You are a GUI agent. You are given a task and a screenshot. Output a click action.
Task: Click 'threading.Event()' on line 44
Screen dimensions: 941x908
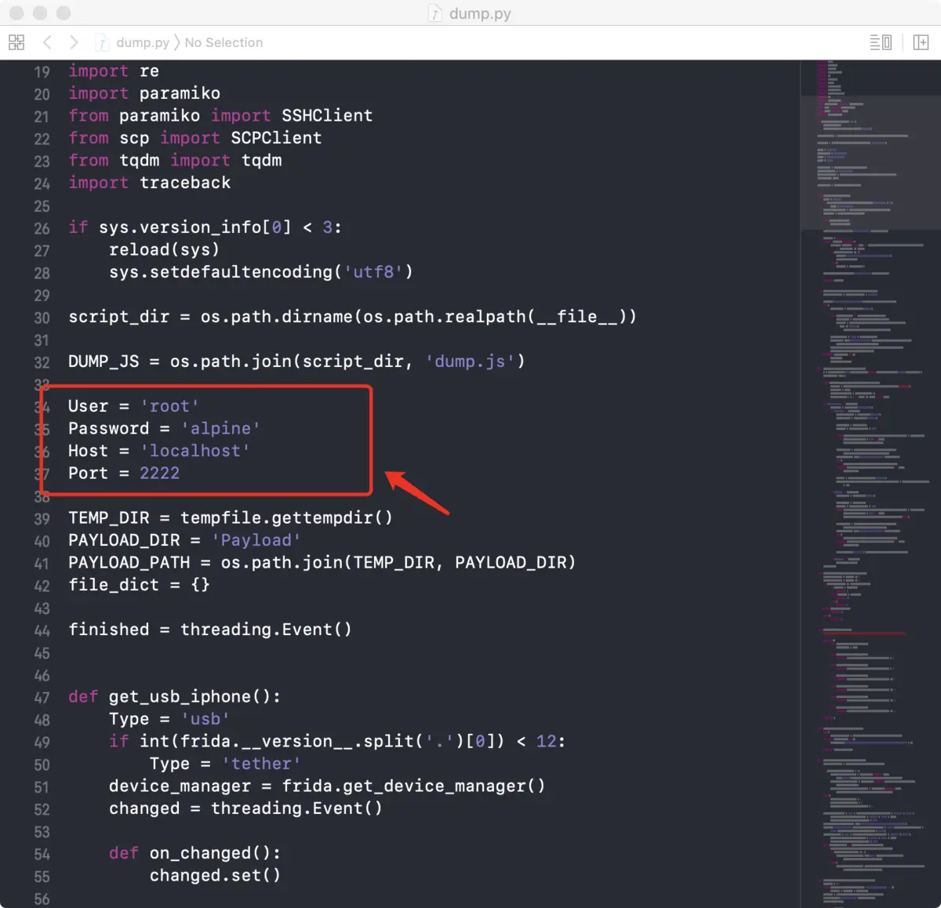coord(266,630)
